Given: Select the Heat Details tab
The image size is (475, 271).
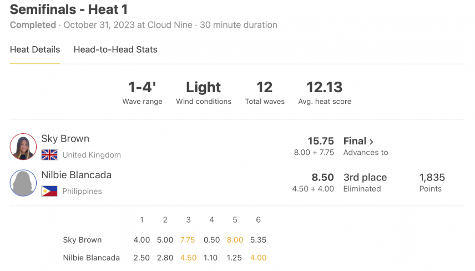Looking at the screenshot, I should pyautogui.click(x=35, y=49).
